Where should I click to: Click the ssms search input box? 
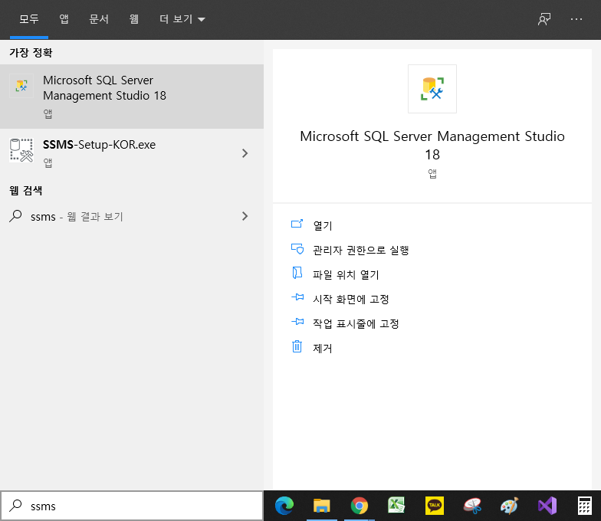pyautogui.click(x=132, y=506)
